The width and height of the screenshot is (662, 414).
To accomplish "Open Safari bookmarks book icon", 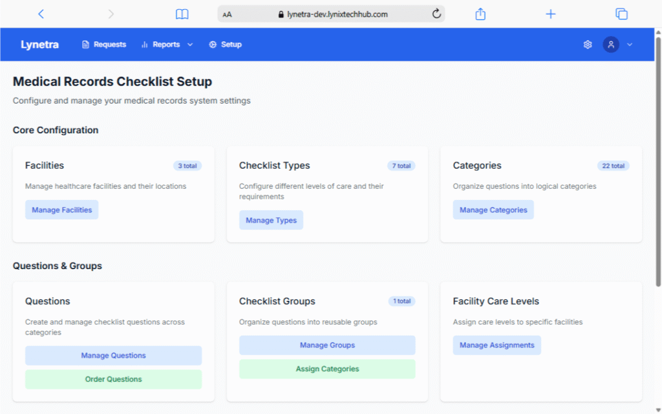I will [182, 14].
